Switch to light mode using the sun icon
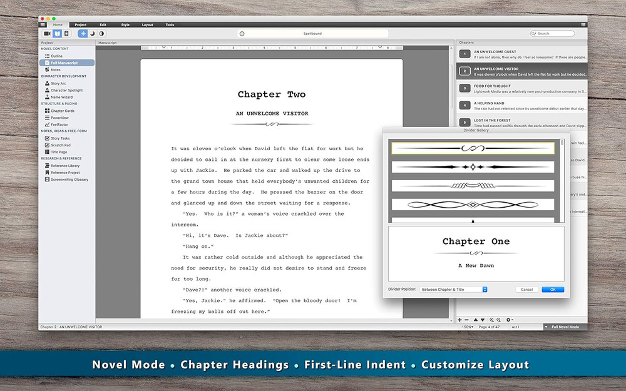 click(x=83, y=33)
